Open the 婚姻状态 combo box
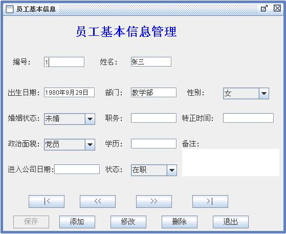 coord(90,119)
